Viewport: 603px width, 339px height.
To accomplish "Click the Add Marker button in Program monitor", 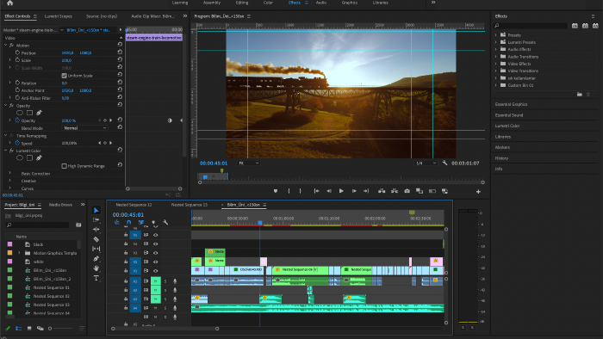I will [276, 191].
